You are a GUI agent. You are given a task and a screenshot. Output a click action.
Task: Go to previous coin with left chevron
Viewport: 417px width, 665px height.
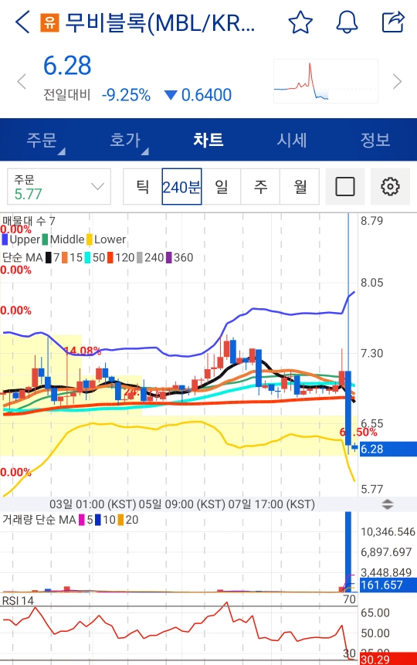tap(22, 81)
